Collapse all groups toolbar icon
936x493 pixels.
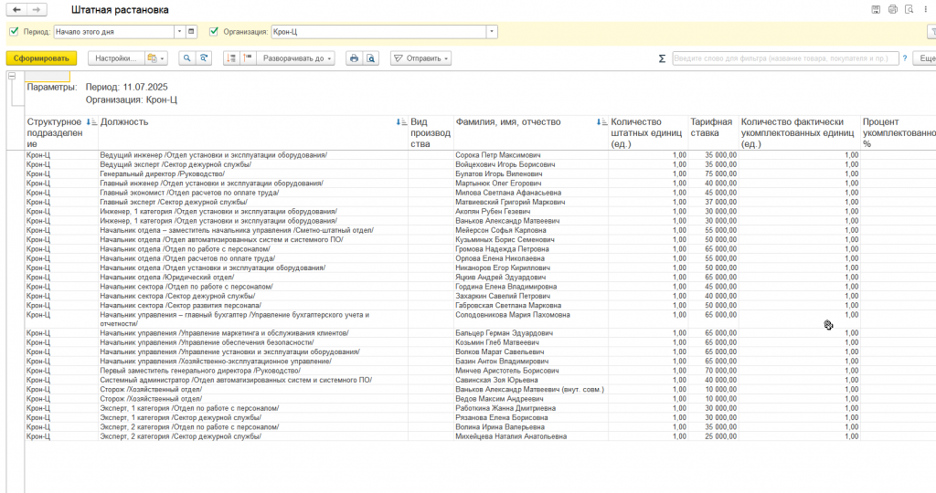click(231, 58)
